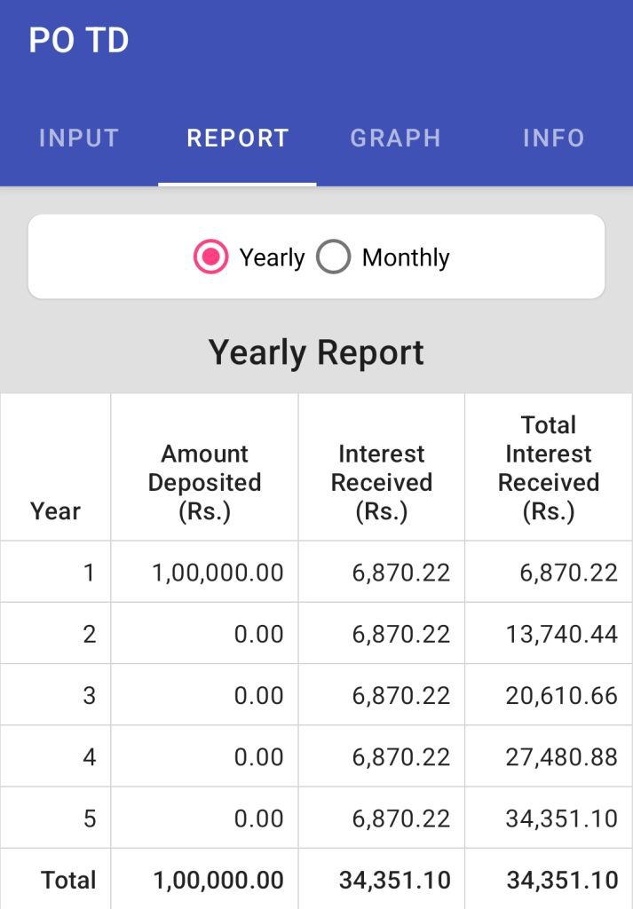
Task: Select the Yearly radio button
Action: coord(211,257)
